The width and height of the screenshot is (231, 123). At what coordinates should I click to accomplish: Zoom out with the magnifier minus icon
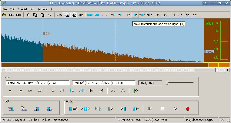[x=123, y=91]
